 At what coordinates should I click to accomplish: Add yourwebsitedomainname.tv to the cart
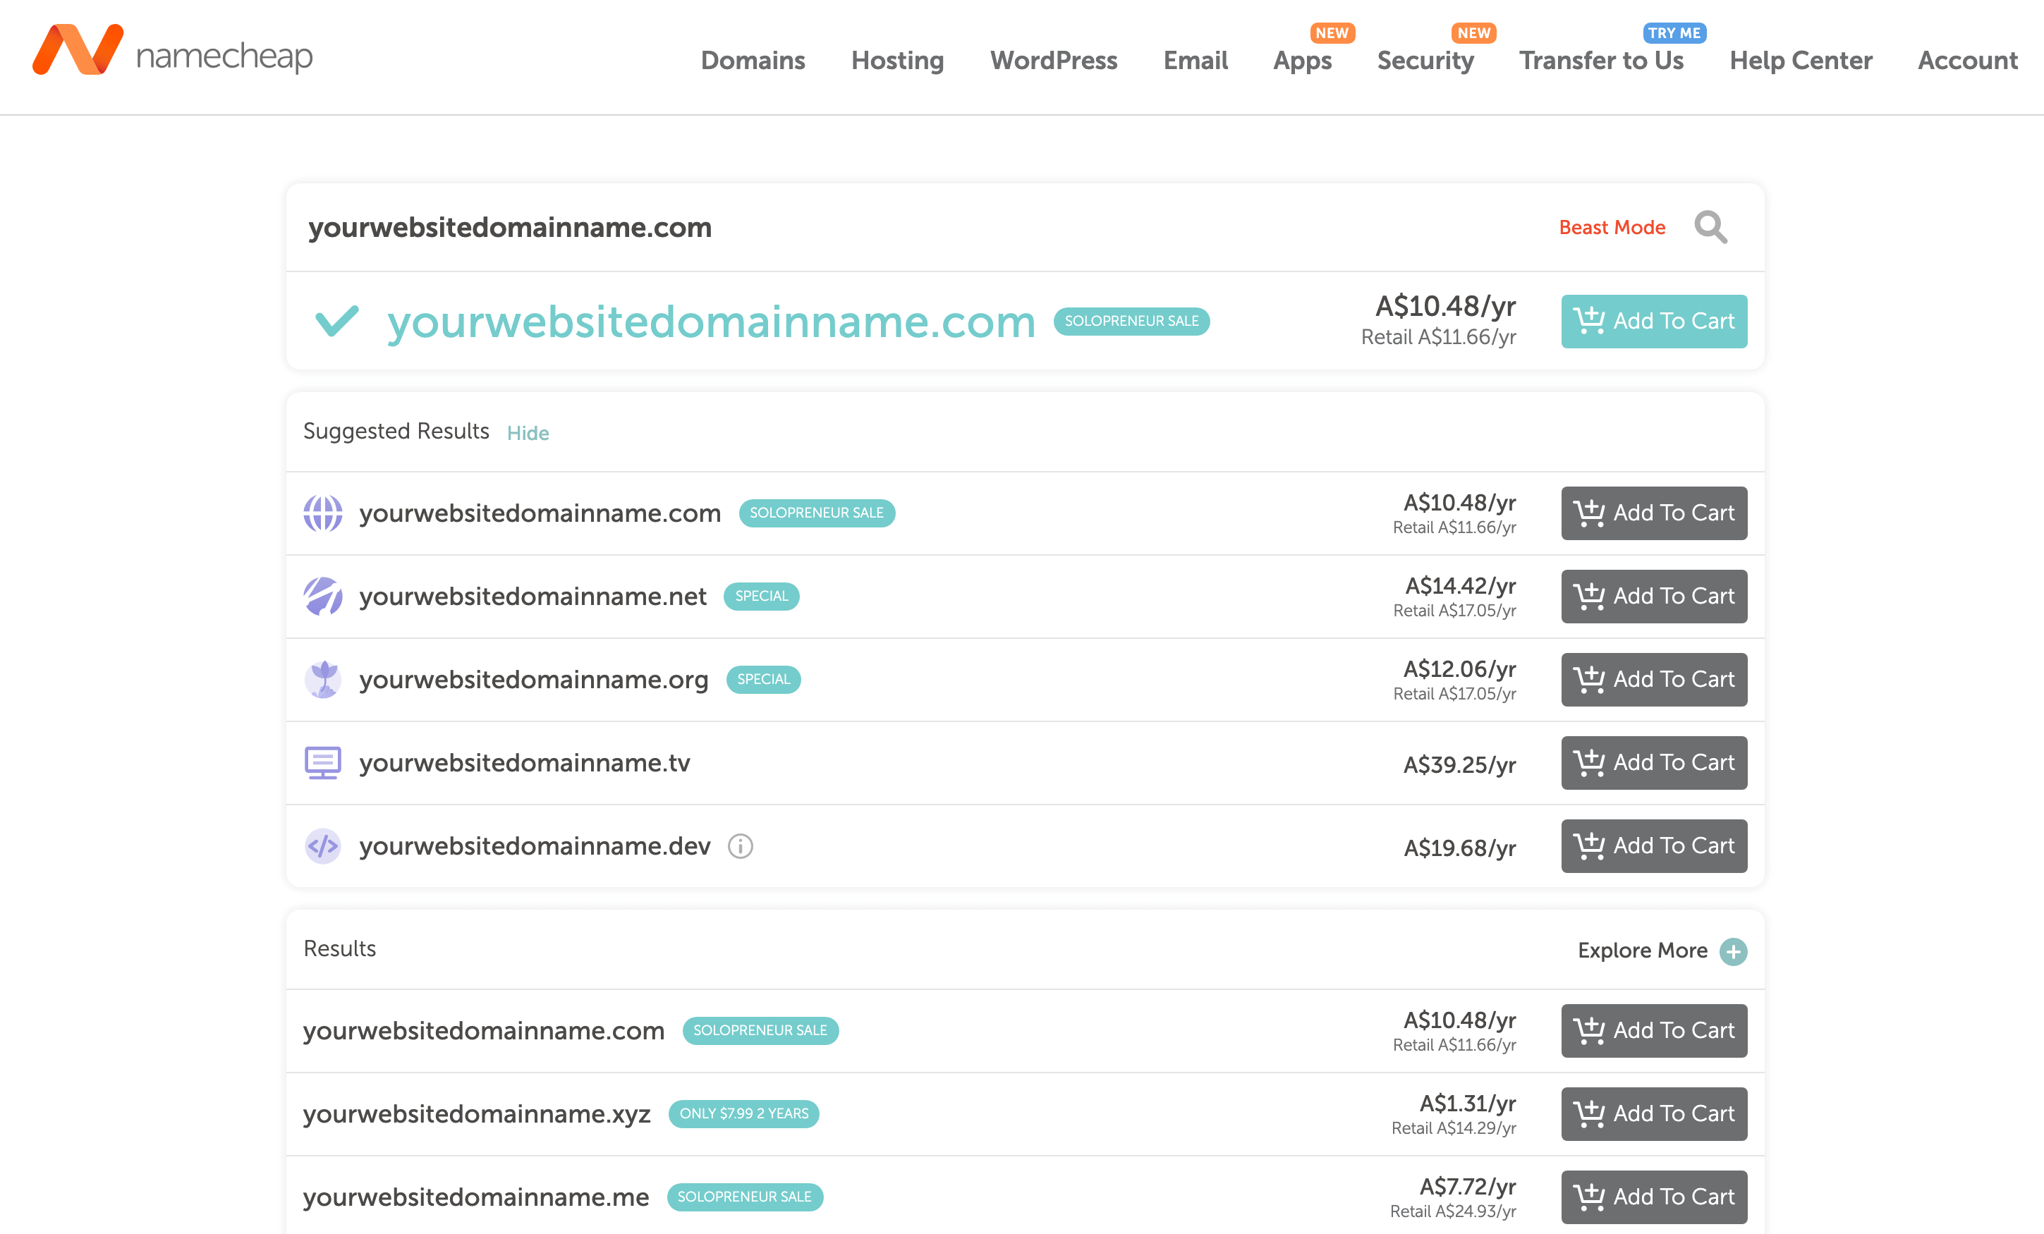pos(1654,763)
